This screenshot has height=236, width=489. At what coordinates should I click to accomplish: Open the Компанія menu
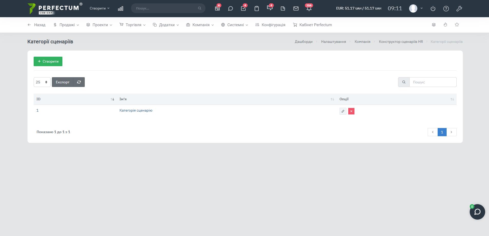[200, 25]
